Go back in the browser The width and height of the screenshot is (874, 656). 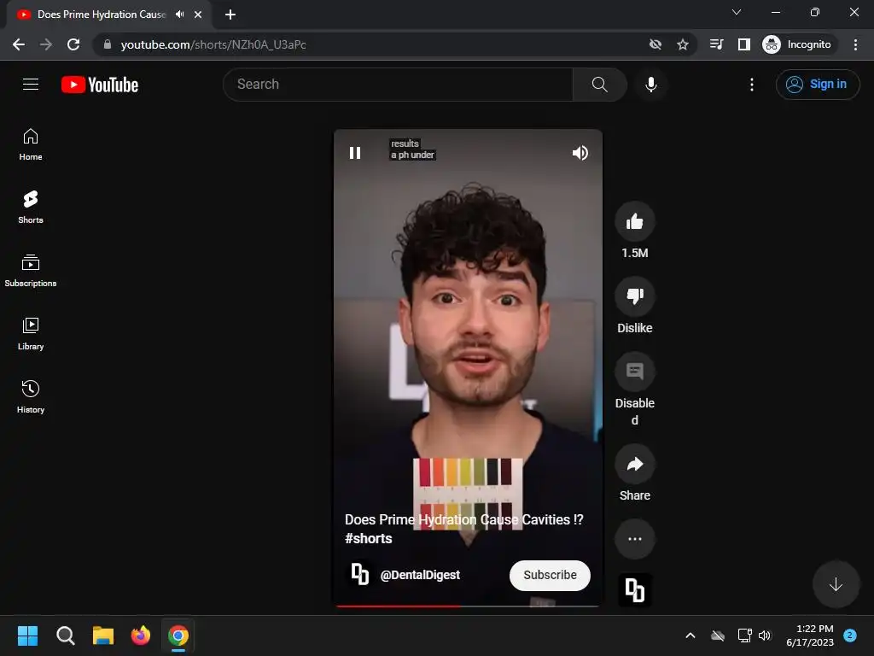coord(19,44)
